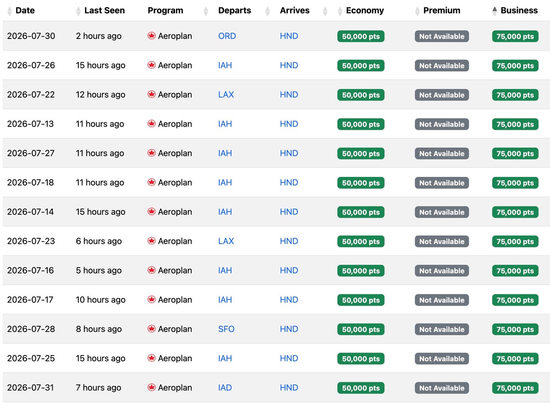Sort table by Date column arrows
Image resolution: width=550 pixels, height=406 pixels.
pos(10,11)
